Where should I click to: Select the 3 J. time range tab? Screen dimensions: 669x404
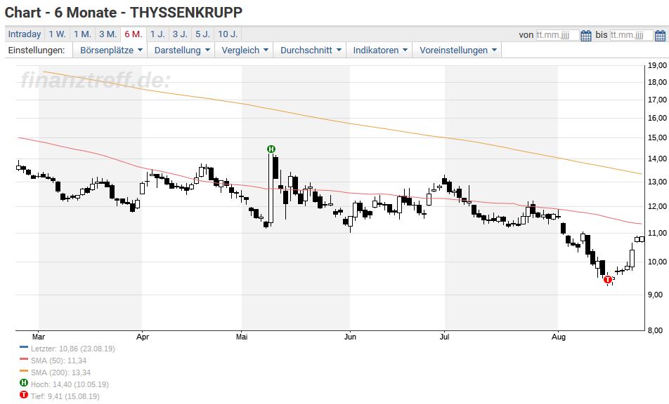180,34
